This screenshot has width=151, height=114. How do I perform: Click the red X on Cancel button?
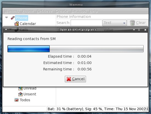pyautogui.click(x=69, y=79)
